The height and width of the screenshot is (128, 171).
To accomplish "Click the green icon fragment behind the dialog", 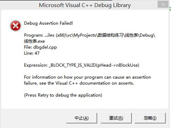I will [x=170, y=9].
